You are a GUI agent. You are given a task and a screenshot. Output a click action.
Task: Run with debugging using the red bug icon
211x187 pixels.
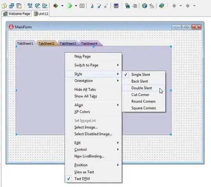pyautogui.click(x=55, y=6)
